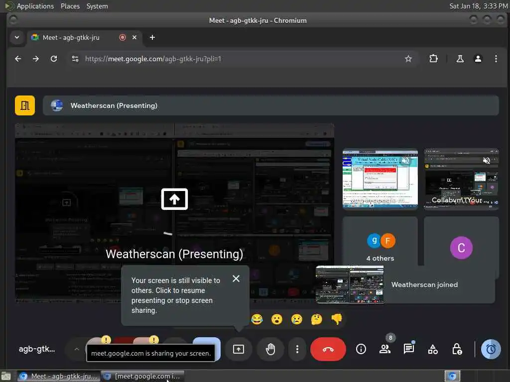Click the Weatherscan joined preview thumbnail
The image size is (510, 382).
click(350, 285)
